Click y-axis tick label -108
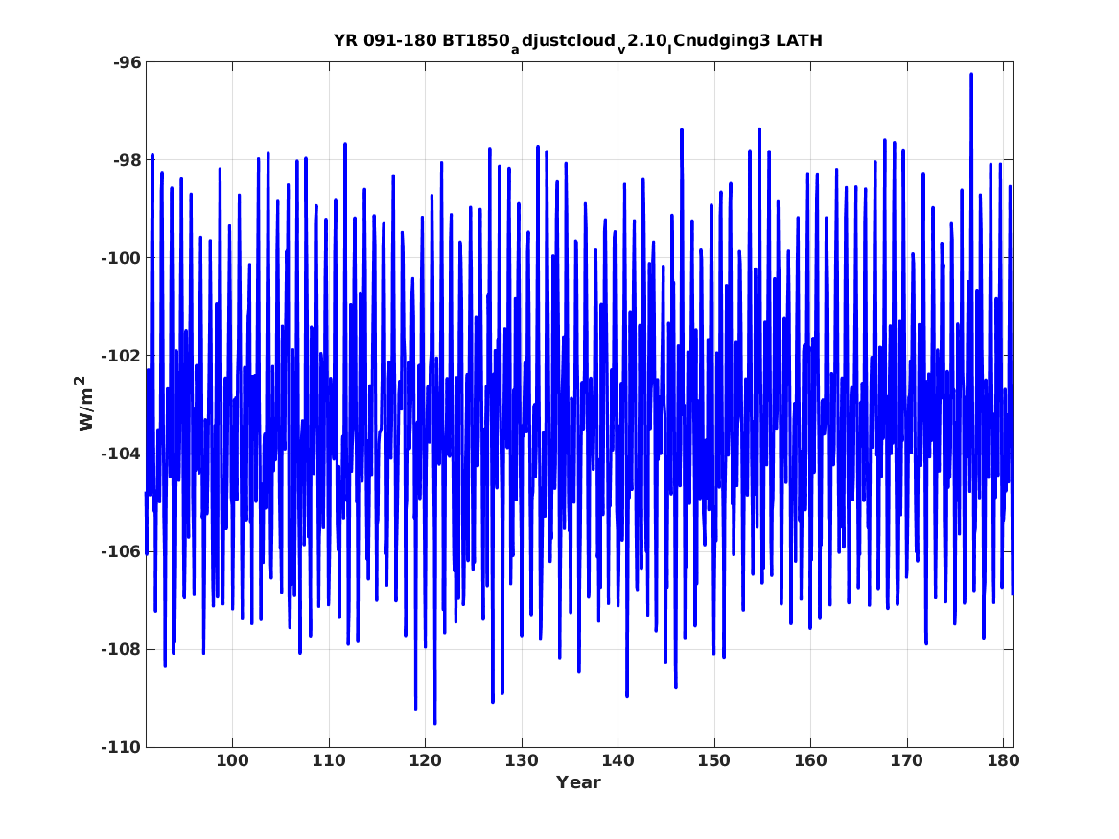 point(122,649)
